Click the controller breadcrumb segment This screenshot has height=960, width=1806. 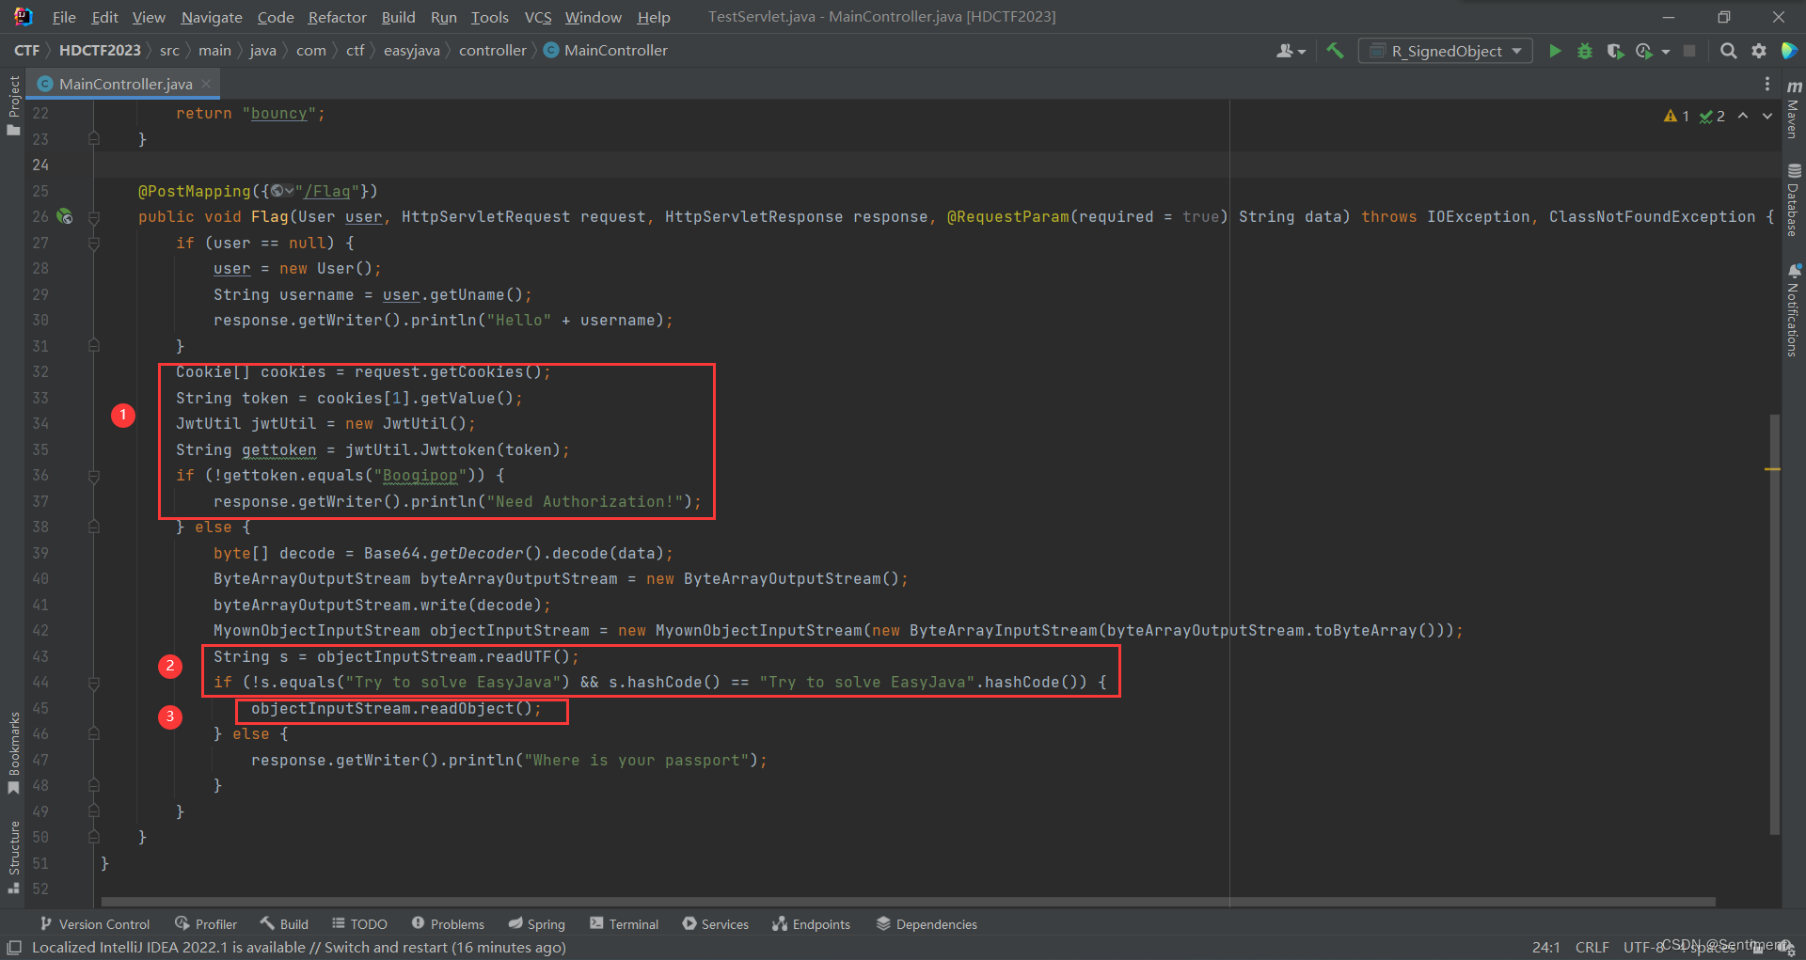pyautogui.click(x=492, y=51)
